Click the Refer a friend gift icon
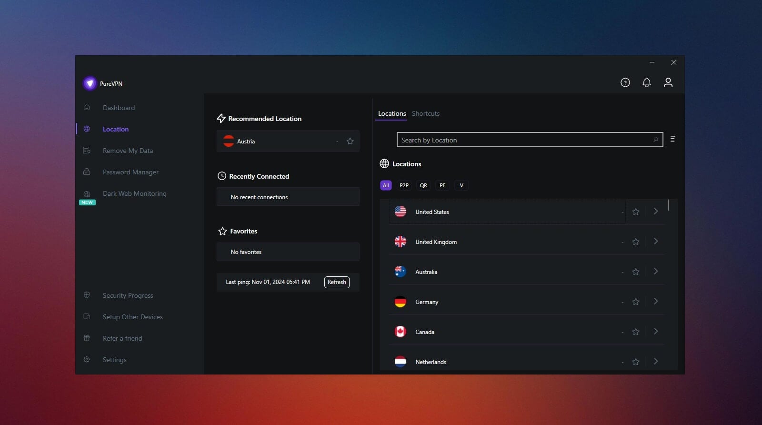Screen dimensions: 762x425 pyautogui.click(x=87, y=338)
